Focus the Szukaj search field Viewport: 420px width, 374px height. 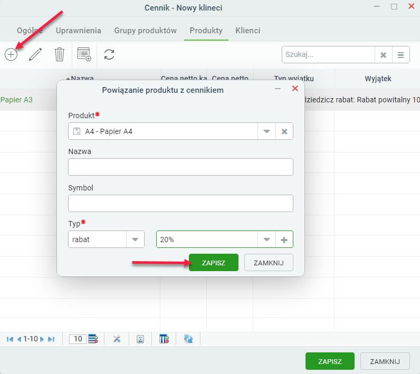328,55
